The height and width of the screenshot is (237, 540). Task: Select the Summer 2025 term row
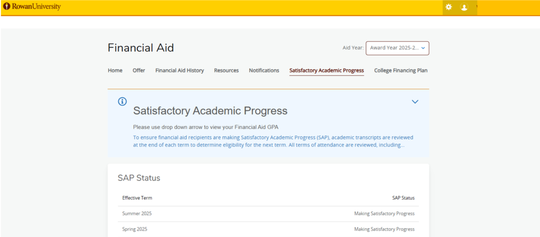[137, 213]
